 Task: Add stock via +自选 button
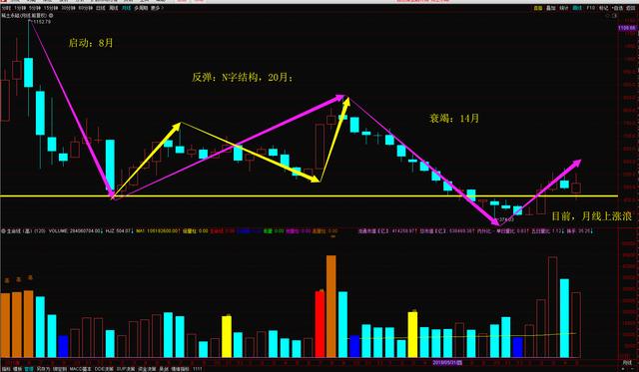(x=618, y=8)
